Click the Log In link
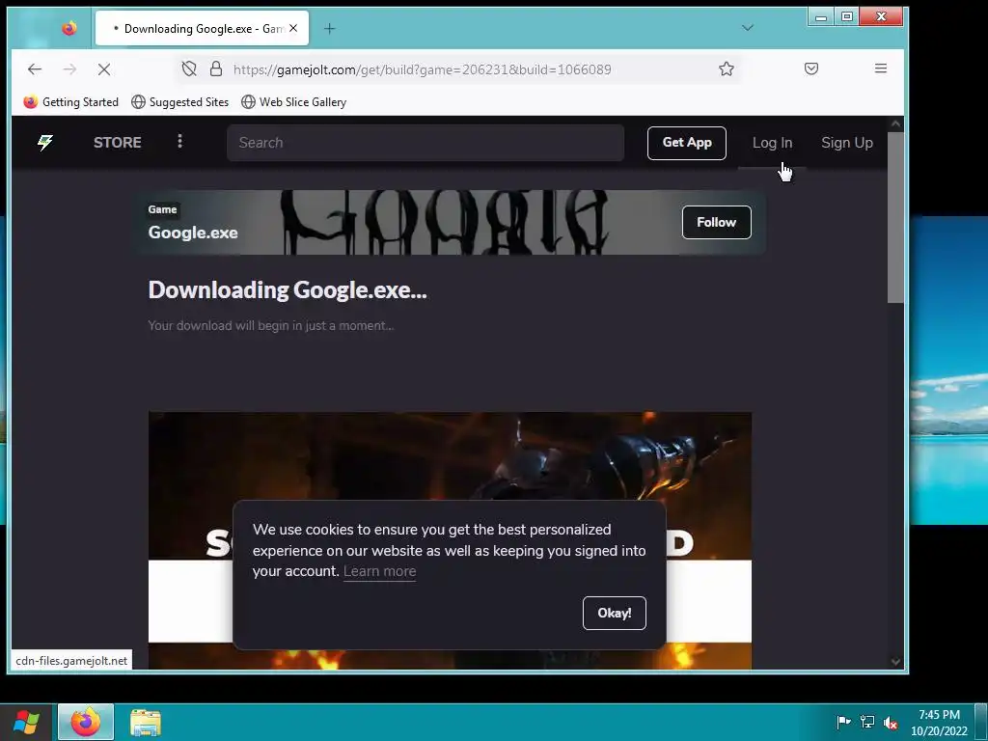The height and width of the screenshot is (741, 988). pos(772,143)
